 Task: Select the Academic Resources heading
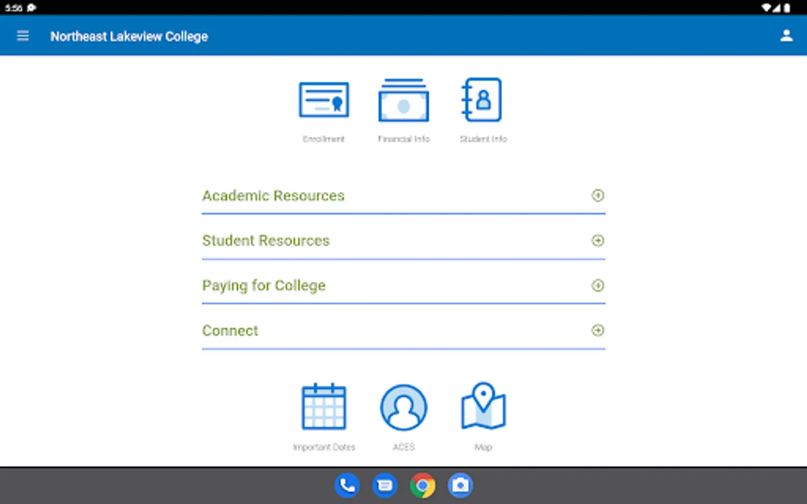273,195
